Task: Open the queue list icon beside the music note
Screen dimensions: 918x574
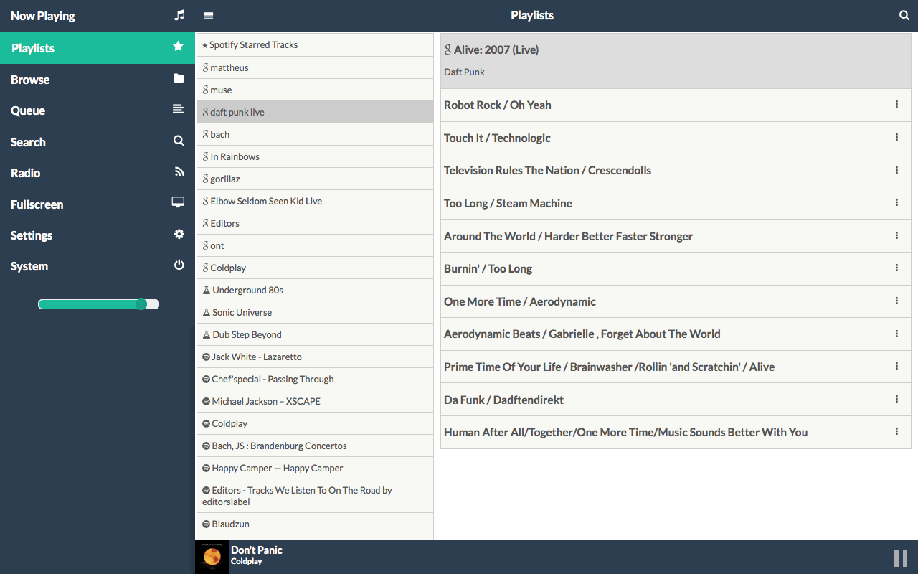Action: pos(208,15)
